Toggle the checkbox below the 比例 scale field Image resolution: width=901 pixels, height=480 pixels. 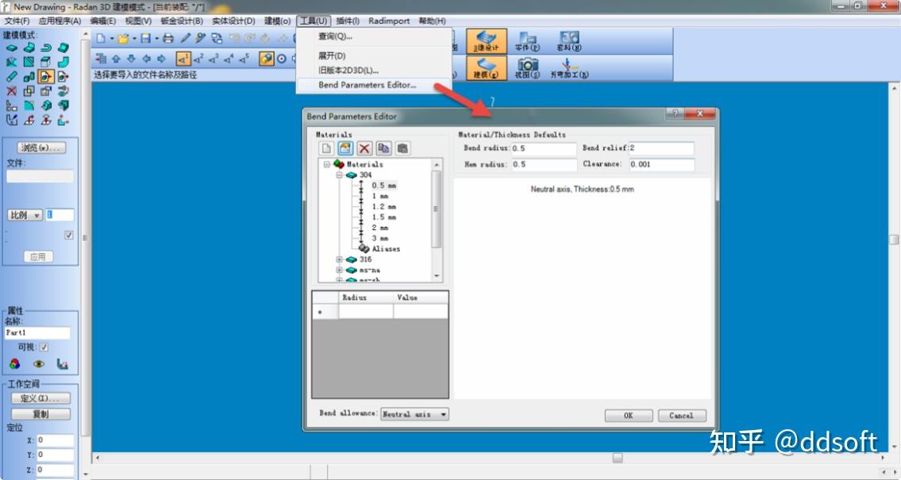point(68,235)
